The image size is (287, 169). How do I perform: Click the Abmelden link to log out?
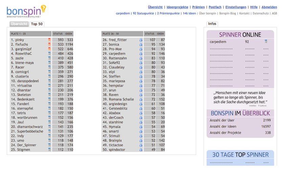(x=269, y=7)
